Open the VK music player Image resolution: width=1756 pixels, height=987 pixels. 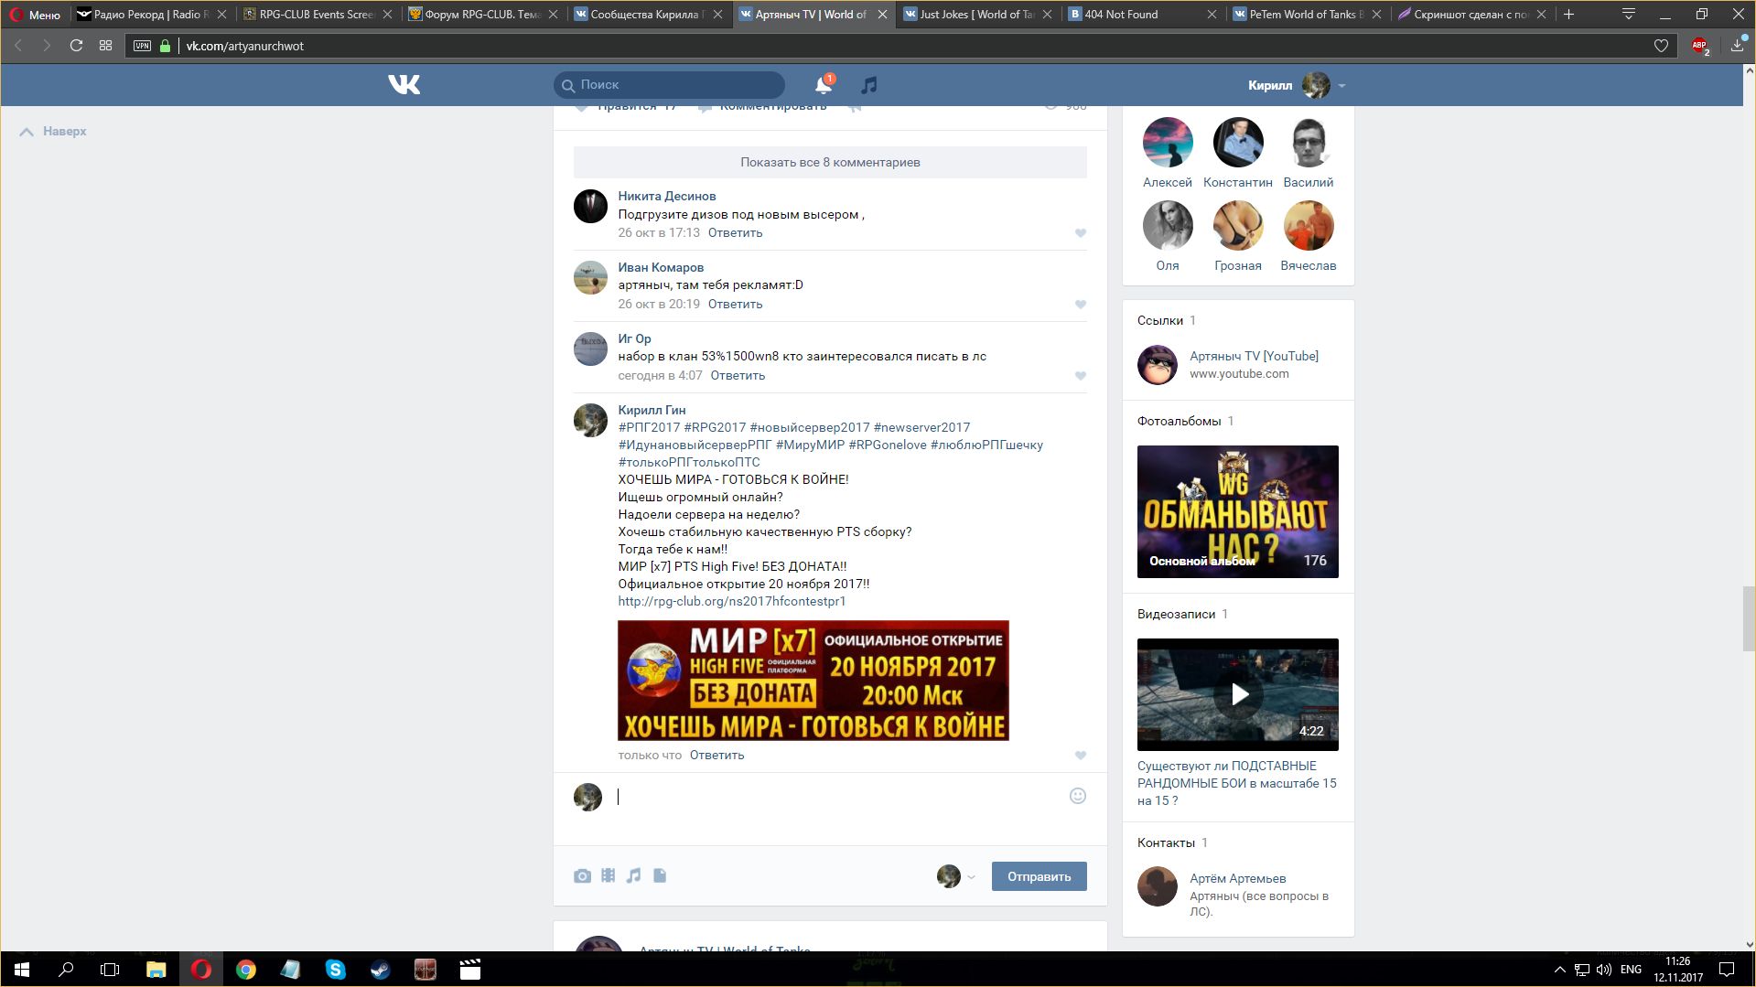click(869, 85)
